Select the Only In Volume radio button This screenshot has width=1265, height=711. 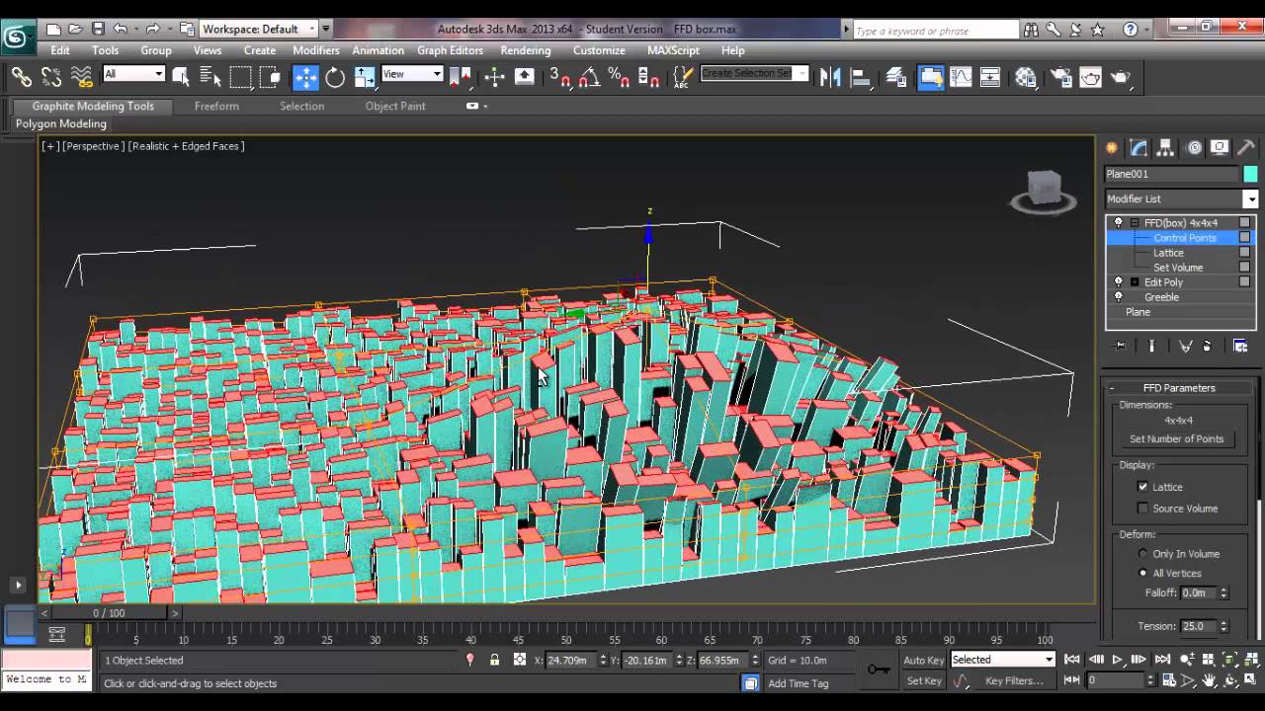click(1143, 554)
